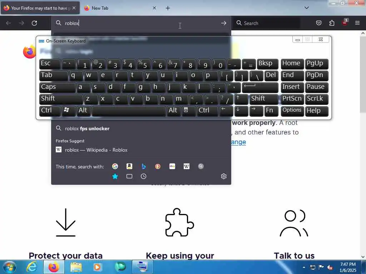Click the scroll down arrow of page
This screenshot has width=366, height=274.
[363, 257]
